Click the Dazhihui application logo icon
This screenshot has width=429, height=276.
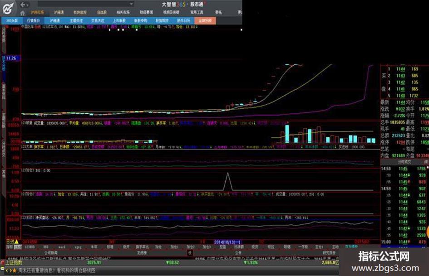(x=8, y=8)
